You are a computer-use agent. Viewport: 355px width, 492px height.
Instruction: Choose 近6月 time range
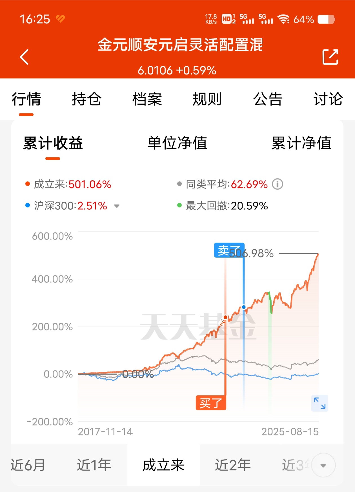click(x=28, y=465)
